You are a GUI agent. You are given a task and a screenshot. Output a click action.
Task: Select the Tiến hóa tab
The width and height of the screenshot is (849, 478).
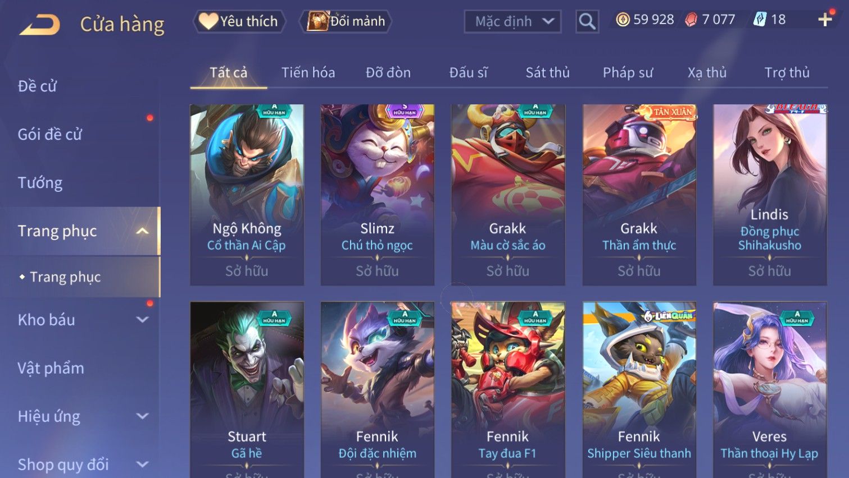click(308, 72)
